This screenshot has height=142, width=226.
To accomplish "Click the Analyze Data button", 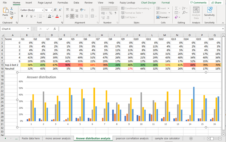I will [196, 13].
